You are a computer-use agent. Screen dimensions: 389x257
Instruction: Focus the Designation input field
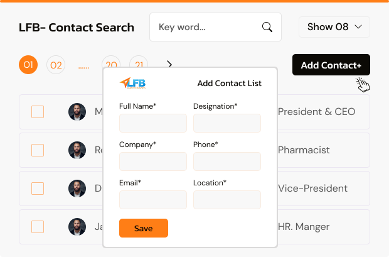227,123
